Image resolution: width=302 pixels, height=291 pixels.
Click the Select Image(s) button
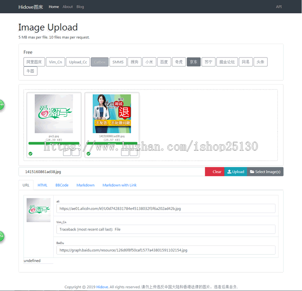click(265, 172)
